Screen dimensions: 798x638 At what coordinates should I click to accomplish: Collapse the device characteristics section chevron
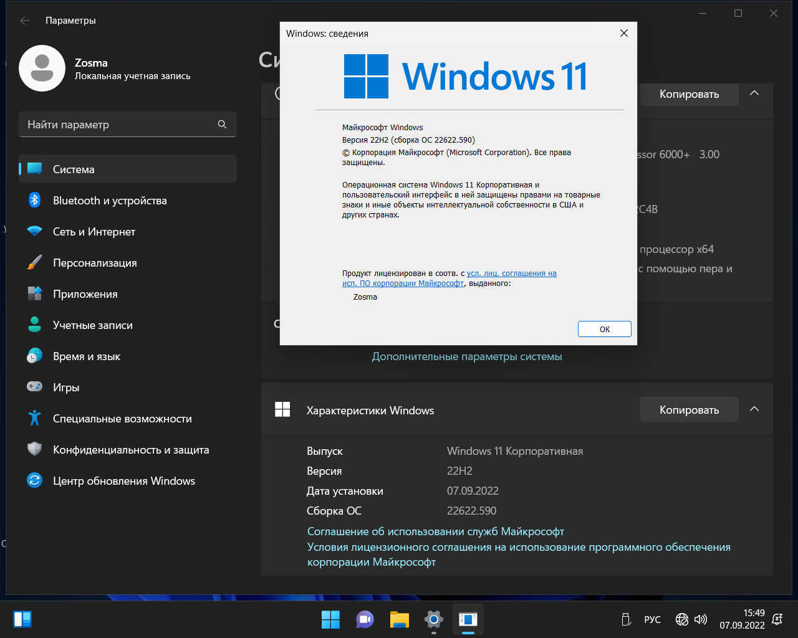click(754, 93)
